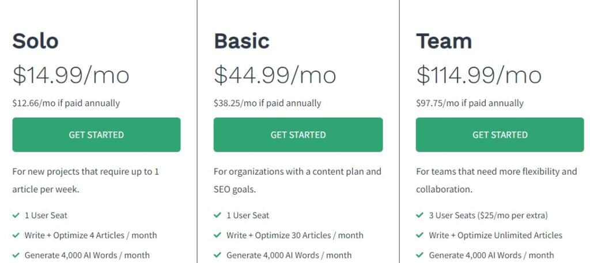This screenshot has width=590, height=263.
Task: Click checkmark beside Solo Generate 4,000 AI Words
Action: pos(16,255)
